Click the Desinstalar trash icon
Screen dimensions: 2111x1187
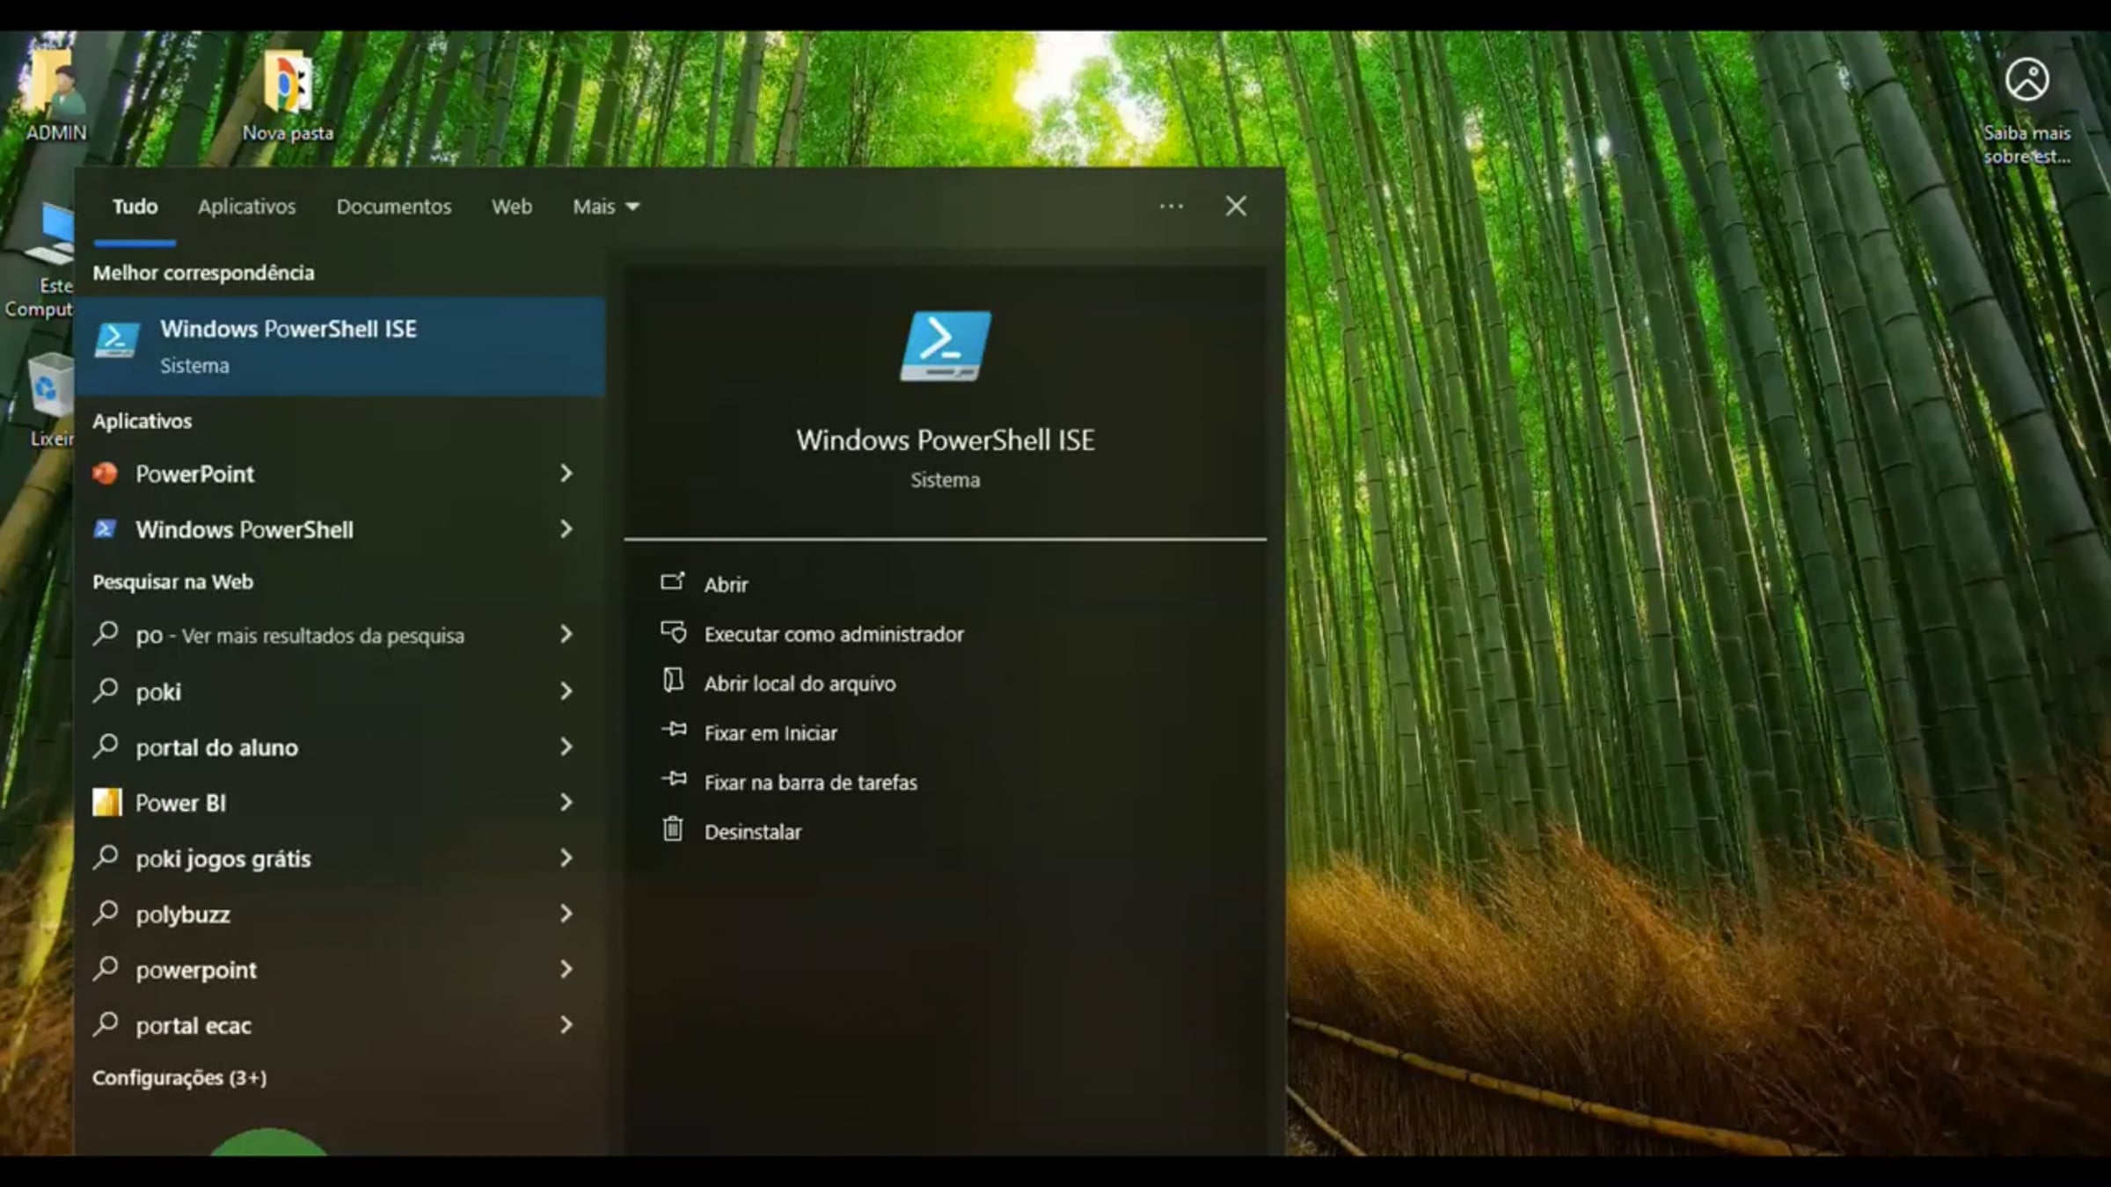(674, 828)
